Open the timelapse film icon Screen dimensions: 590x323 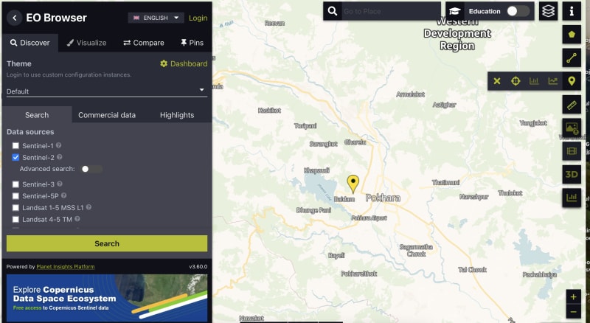(572, 151)
